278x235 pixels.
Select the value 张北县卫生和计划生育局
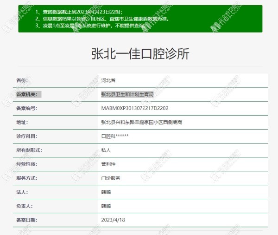[x=127, y=94]
